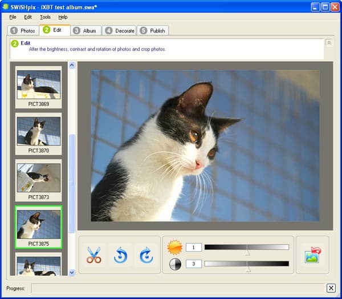Switch to the Photos tab
Viewport: 342px width, 299px height.
[x=23, y=31]
